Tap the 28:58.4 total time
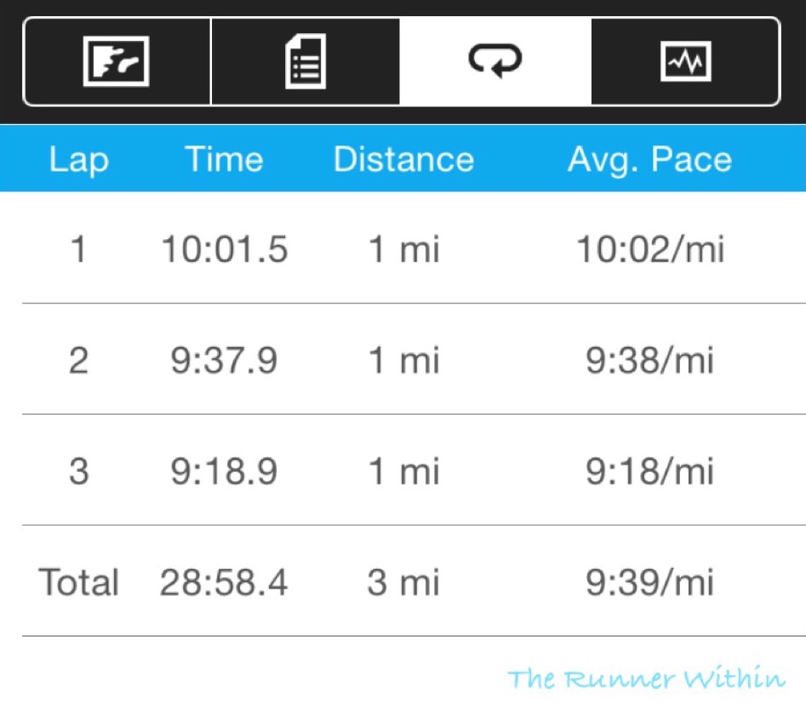Screen dimensions: 806x727 click(x=224, y=583)
